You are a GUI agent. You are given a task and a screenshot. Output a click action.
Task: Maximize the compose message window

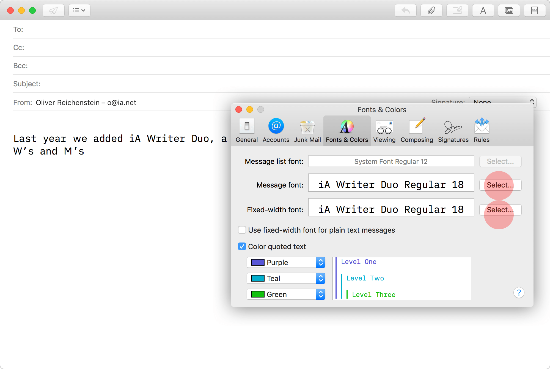click(32, 10)
